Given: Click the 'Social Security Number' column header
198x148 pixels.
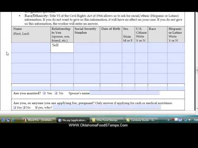Looking at the screenshot, I should click(87, 35).
